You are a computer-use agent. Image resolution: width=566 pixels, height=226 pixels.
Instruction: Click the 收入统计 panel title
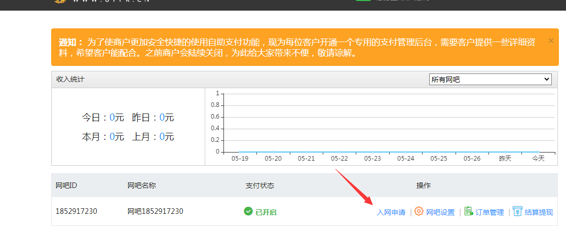(70, 80)
